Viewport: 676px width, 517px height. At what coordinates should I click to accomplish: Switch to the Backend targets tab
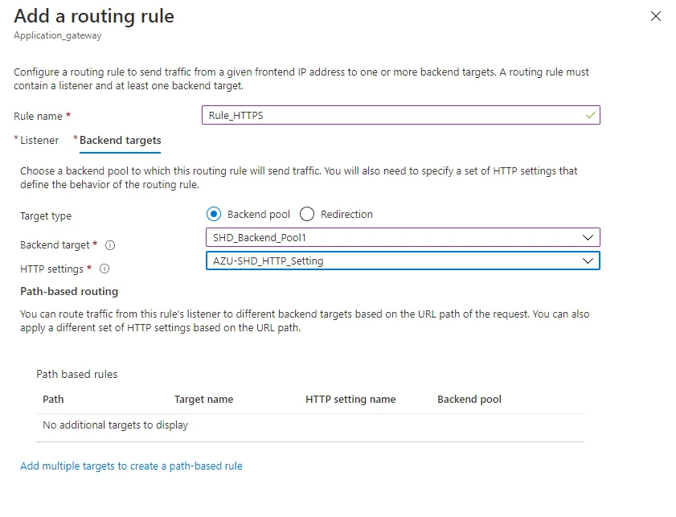point(120,140)
